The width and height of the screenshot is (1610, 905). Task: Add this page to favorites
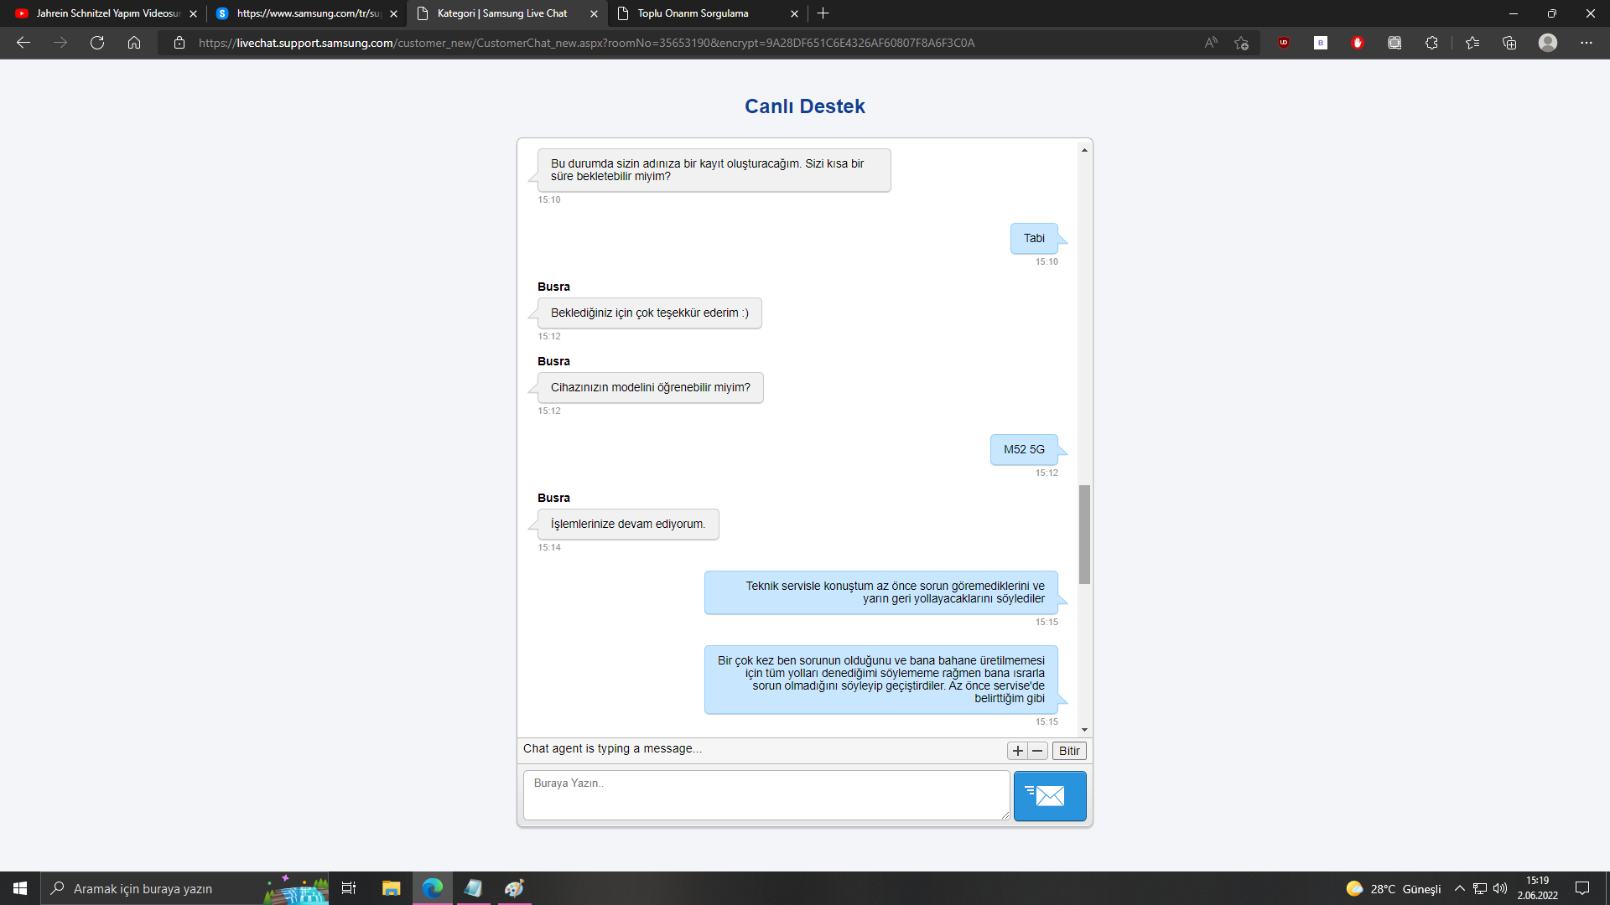coord(1241,43)
